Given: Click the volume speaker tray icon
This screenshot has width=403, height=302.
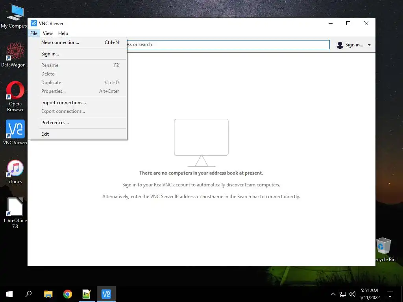Looking at the screenshot, I should (x=352, y=294).
